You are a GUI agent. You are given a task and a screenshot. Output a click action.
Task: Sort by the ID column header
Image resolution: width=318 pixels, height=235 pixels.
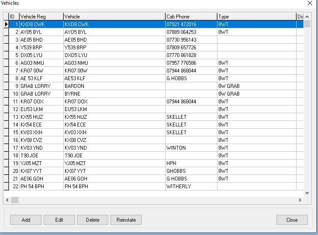point(14,17)
